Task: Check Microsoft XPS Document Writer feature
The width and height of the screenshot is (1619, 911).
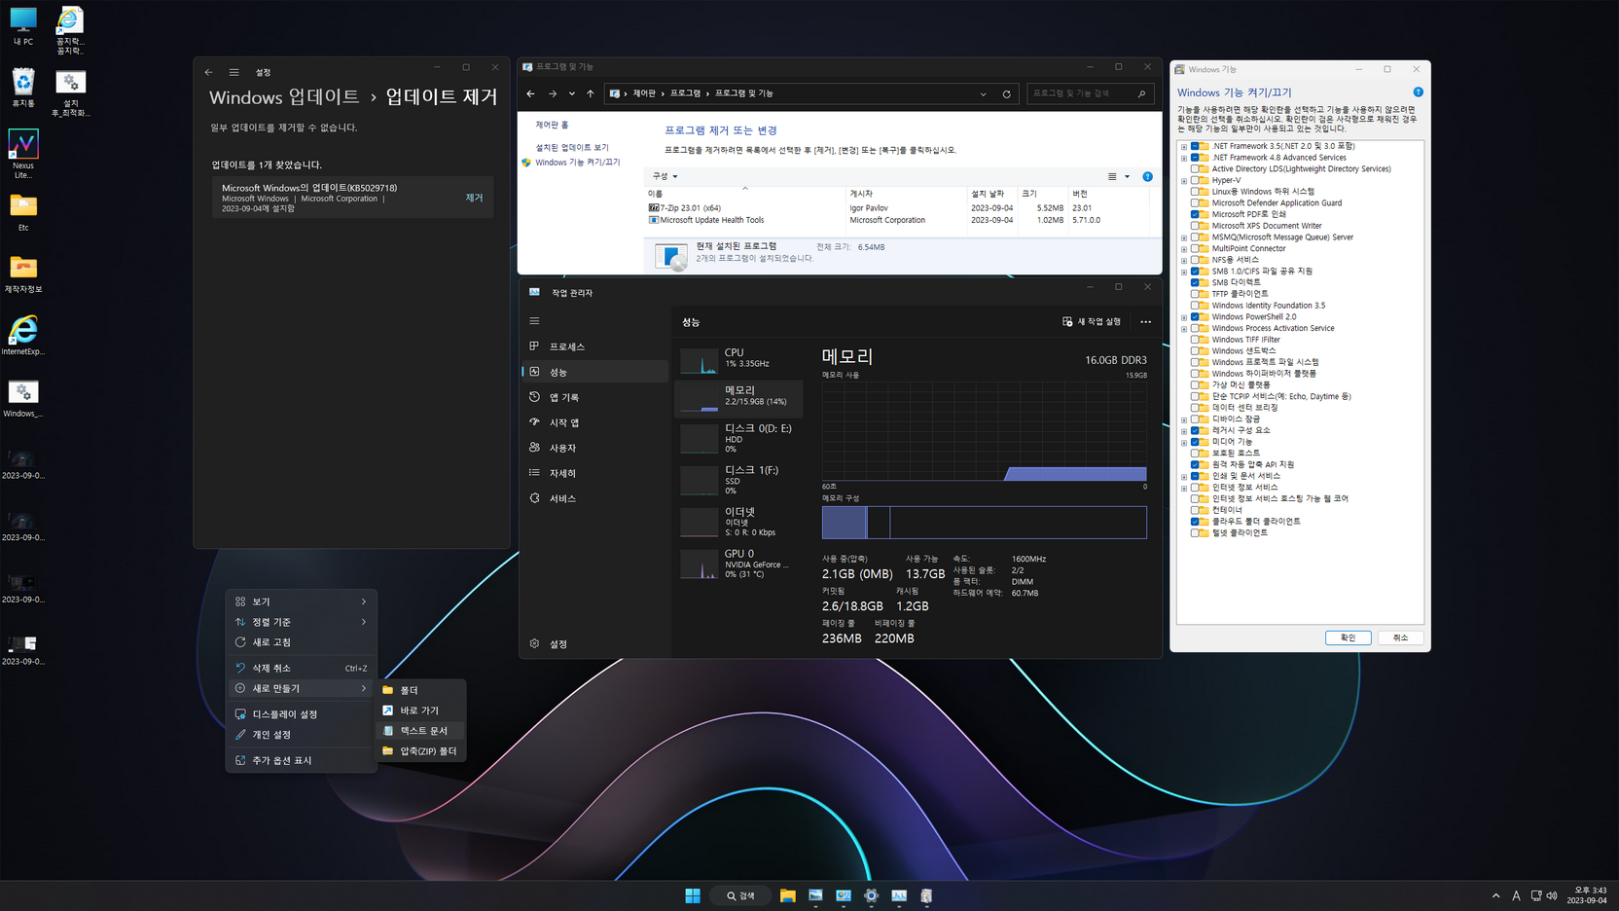Action: [x=1195, y=226]
